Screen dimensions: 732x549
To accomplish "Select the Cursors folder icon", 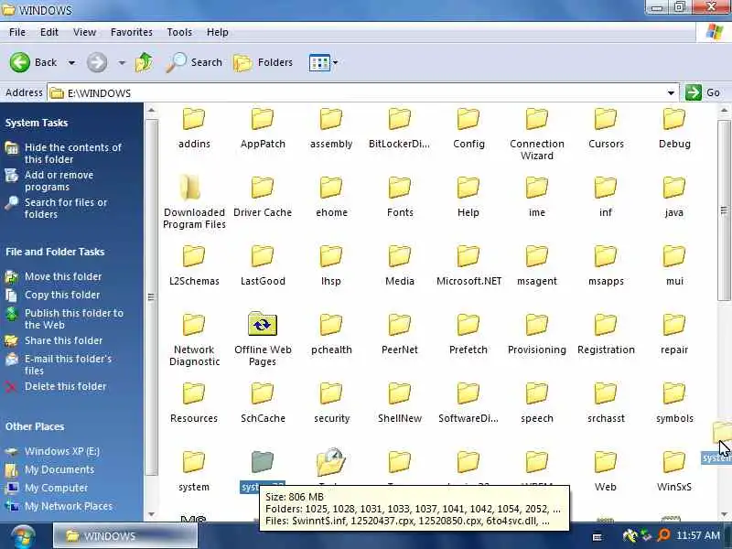I will (606, 119).
